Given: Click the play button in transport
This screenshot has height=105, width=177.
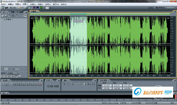Looking at the screenshot, I should click(7, 84).
